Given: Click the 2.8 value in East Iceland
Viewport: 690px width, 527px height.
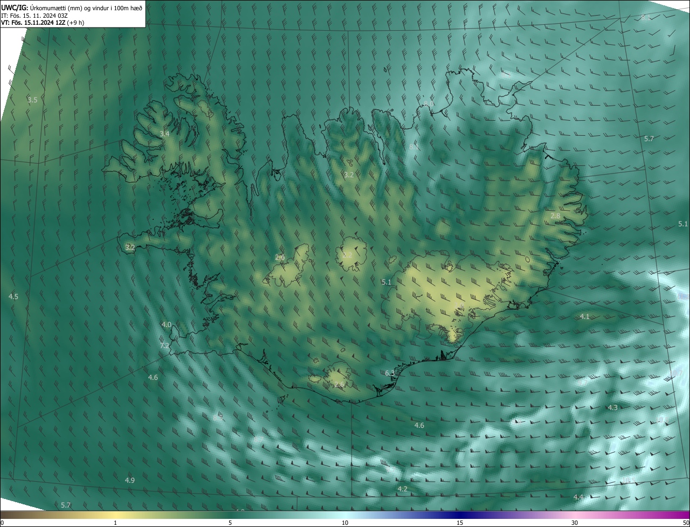Looking at the screenshot, I should pos(555,216).
